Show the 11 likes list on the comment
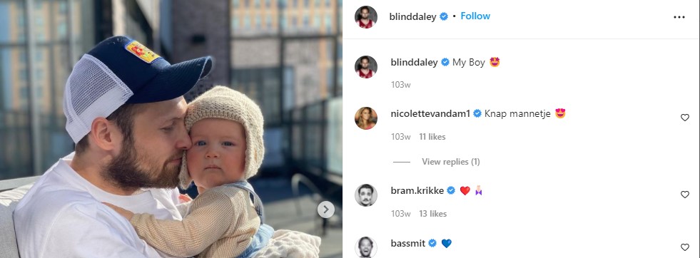Viewport: 700px width, 258px height. pos(432,137)
